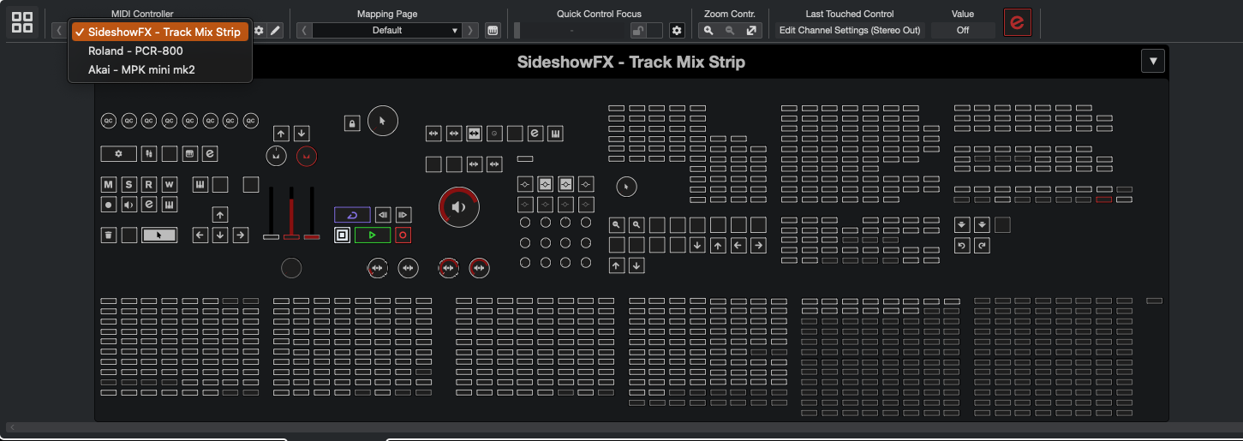Image resolution: width=1243 pixels, height=441 pixels.
Task: Click the trash can button on controller surface
Action: tap(109, 235)
